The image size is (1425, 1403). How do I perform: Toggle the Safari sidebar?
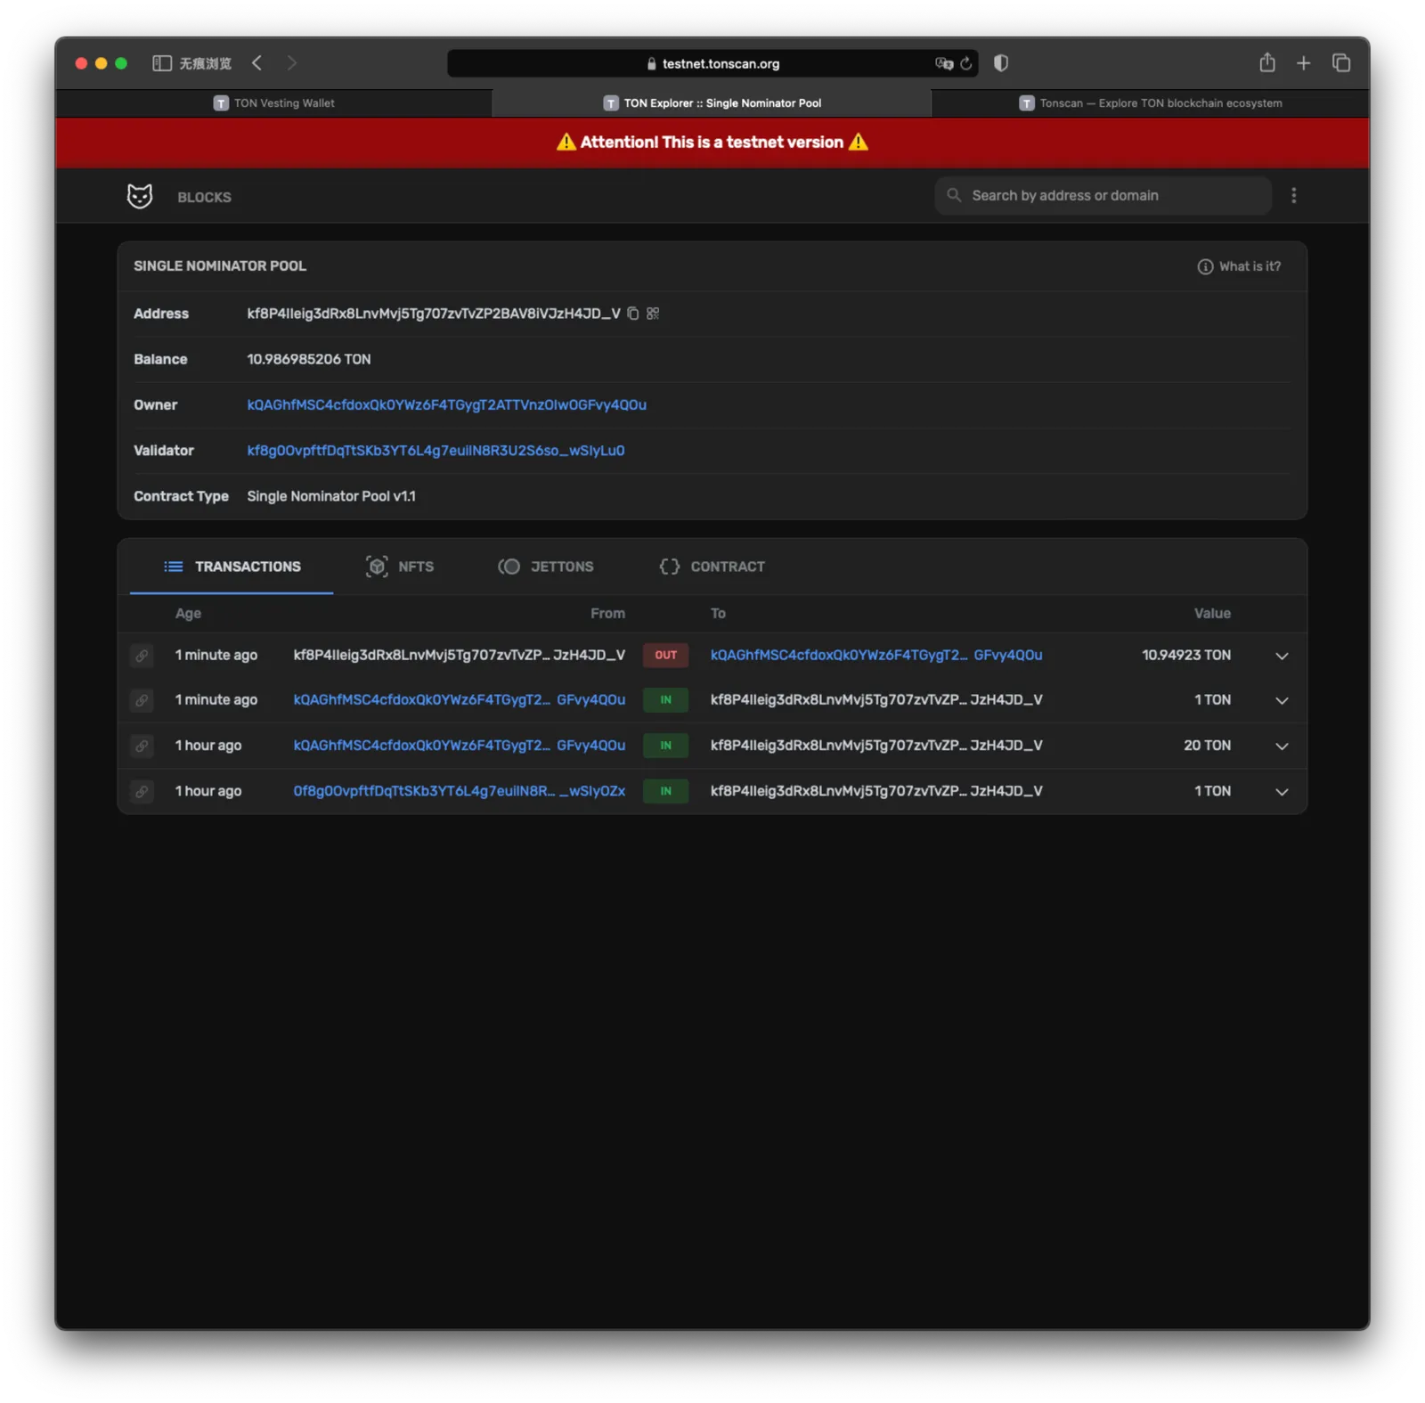click(162, 63)
